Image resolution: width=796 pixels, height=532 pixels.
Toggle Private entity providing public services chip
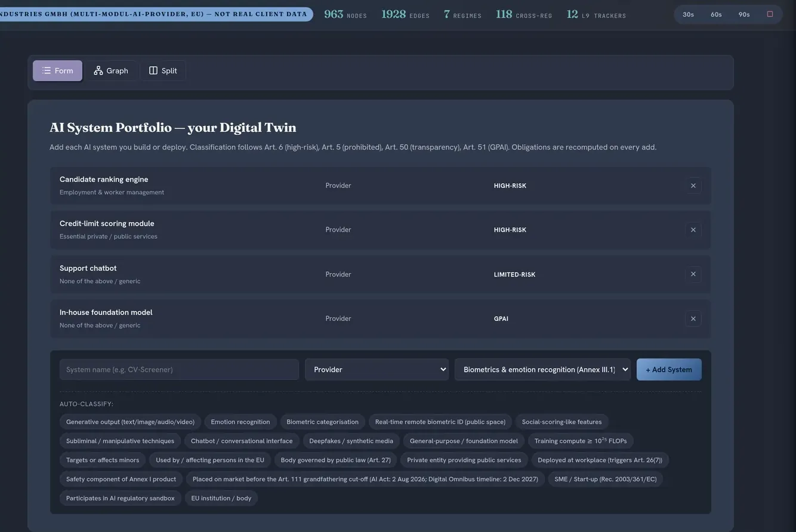(464, 460)
